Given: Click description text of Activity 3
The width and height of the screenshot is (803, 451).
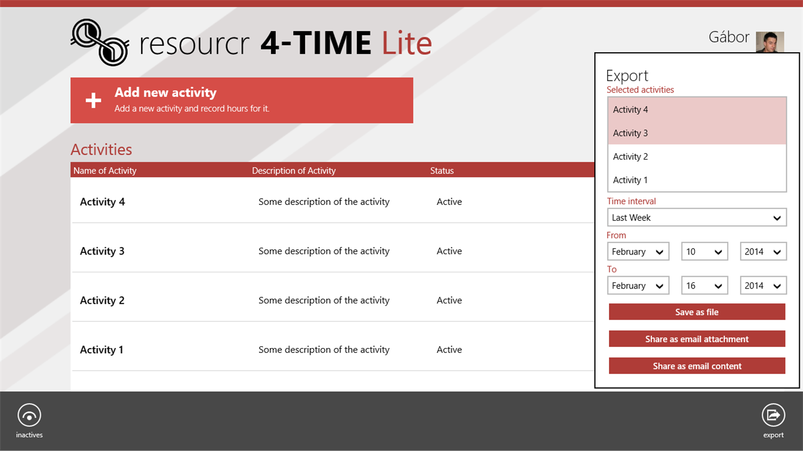Looking at the screenshot, I should pyautogui.click(x=324, y=251).
